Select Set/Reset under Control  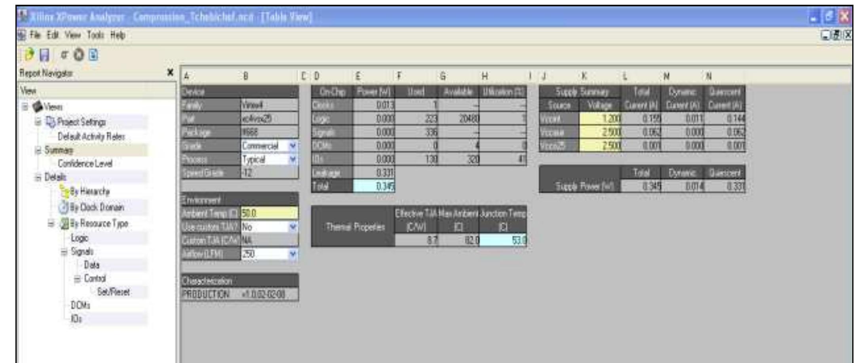click(114, 292)
